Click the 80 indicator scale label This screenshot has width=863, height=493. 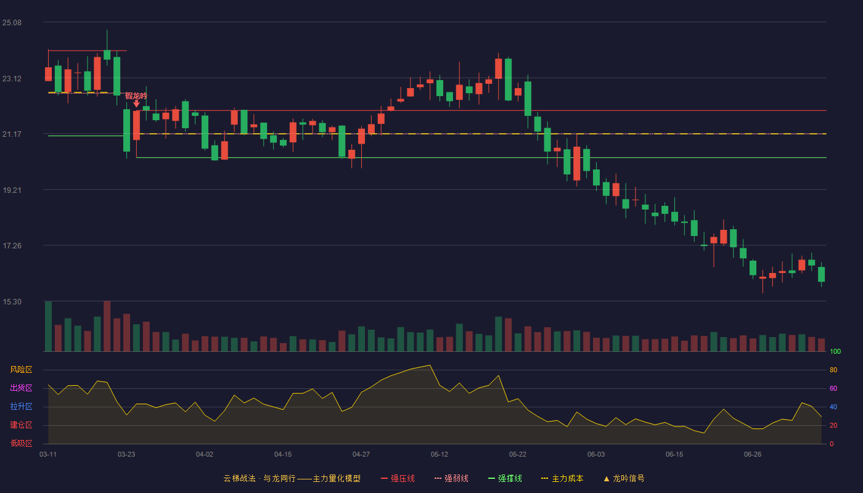coord(833,370)
